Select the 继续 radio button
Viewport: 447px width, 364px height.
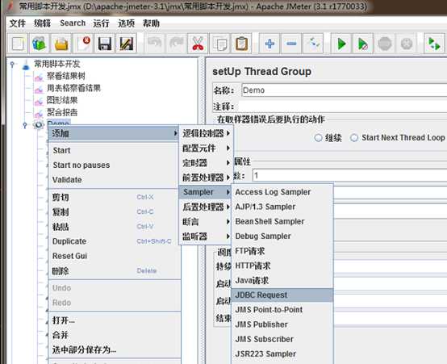[318, 138]
